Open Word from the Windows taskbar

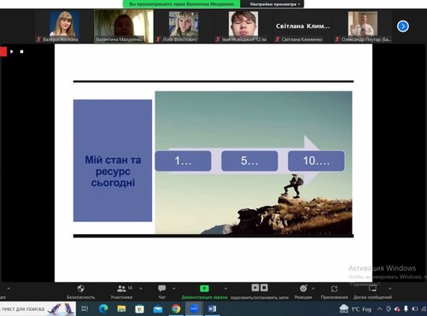212,308
